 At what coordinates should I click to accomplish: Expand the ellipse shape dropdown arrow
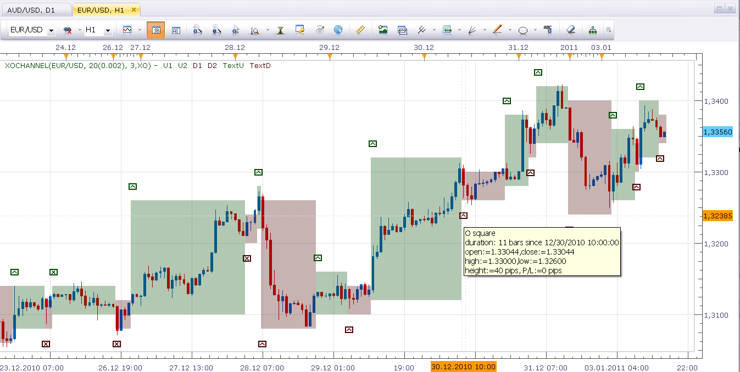[535, 30]
